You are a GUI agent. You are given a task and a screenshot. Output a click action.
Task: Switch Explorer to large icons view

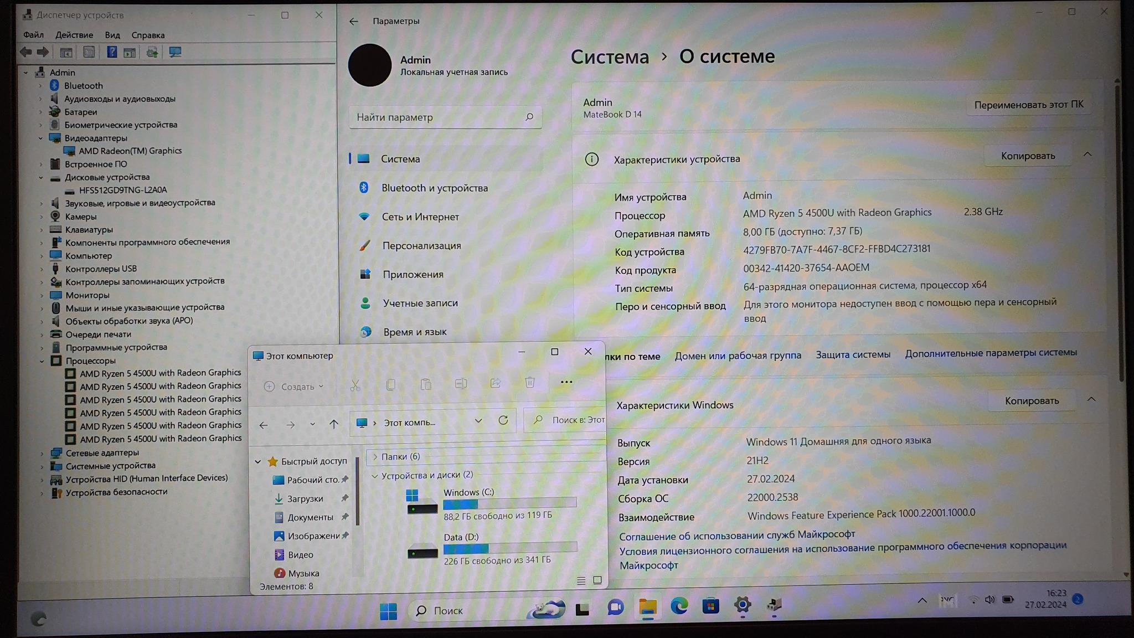597,580
